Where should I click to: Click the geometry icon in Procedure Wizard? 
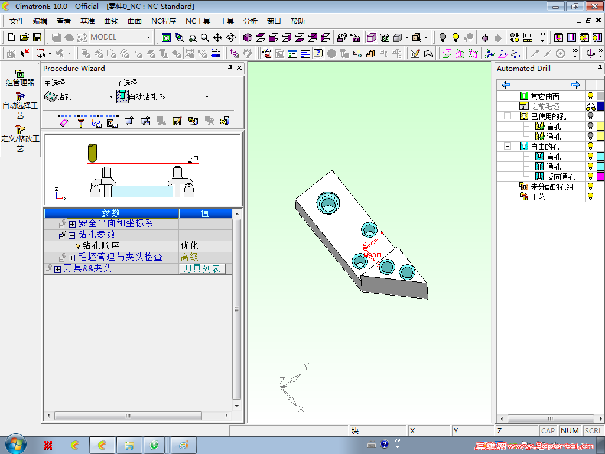pos(65,122)
